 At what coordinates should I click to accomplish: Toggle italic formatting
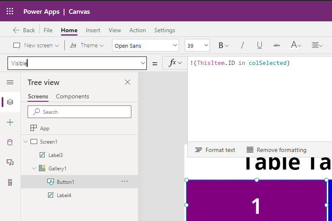point(243,45)
